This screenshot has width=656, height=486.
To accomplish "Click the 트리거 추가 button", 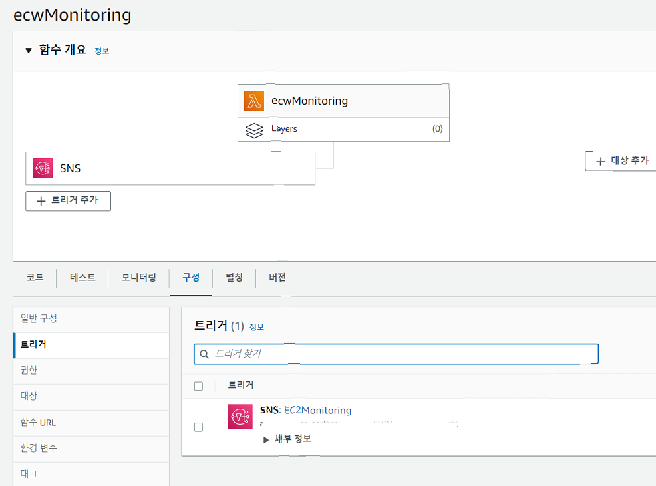I will click(68, 200).
